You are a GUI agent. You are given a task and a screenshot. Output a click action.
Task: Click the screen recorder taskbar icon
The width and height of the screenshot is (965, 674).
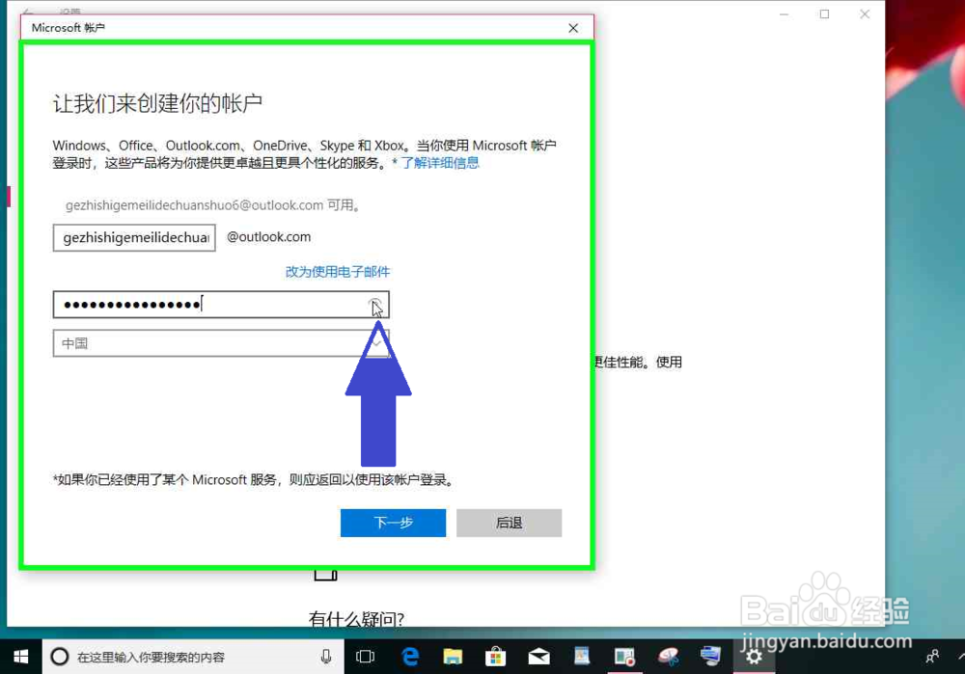tap(624, 657)
